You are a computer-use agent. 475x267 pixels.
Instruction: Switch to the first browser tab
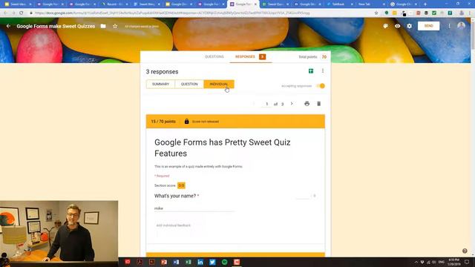[18, 4]
